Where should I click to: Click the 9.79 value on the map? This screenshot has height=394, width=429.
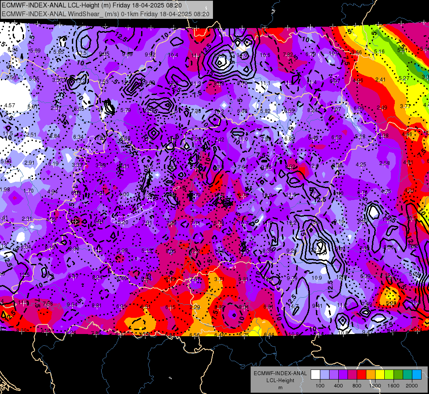tap(292, 278)
